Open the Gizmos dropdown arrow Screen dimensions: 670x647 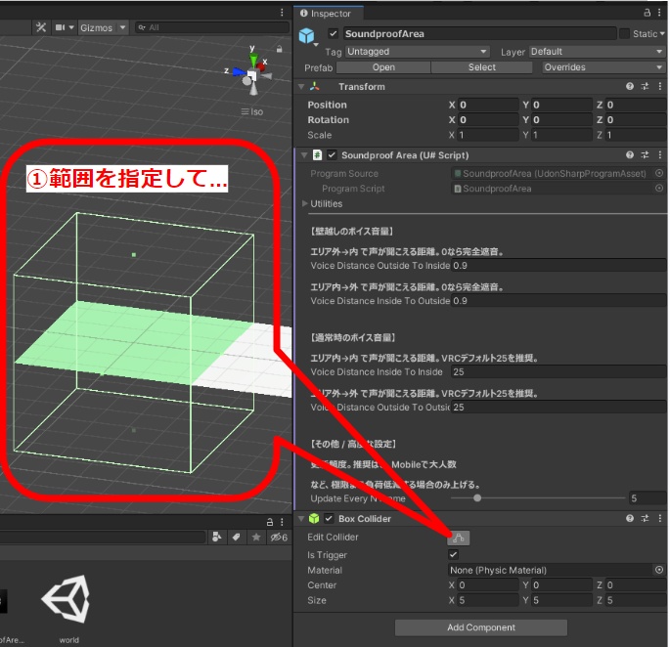(x=122, y=27)
